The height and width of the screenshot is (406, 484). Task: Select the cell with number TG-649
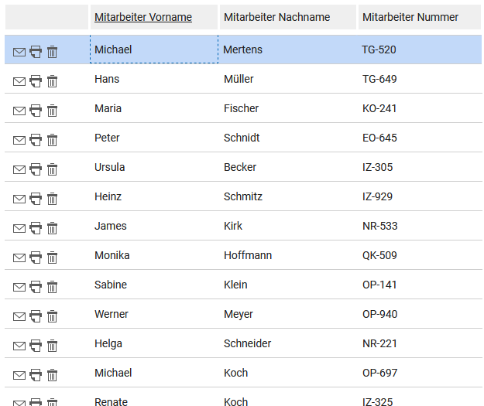tap(420, 79)
